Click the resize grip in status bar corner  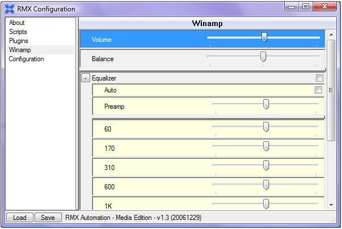pos(333,220)
